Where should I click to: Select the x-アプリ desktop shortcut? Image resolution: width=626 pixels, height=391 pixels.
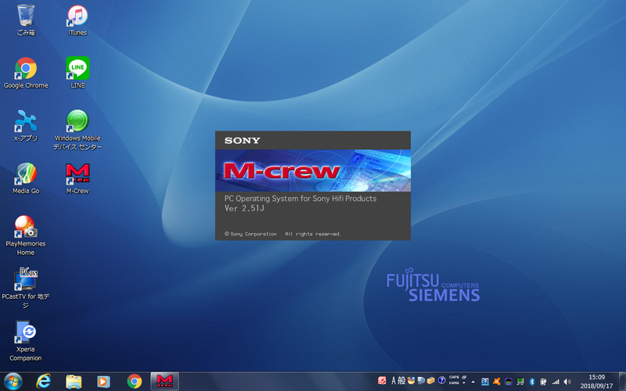(x=26, y=126)
